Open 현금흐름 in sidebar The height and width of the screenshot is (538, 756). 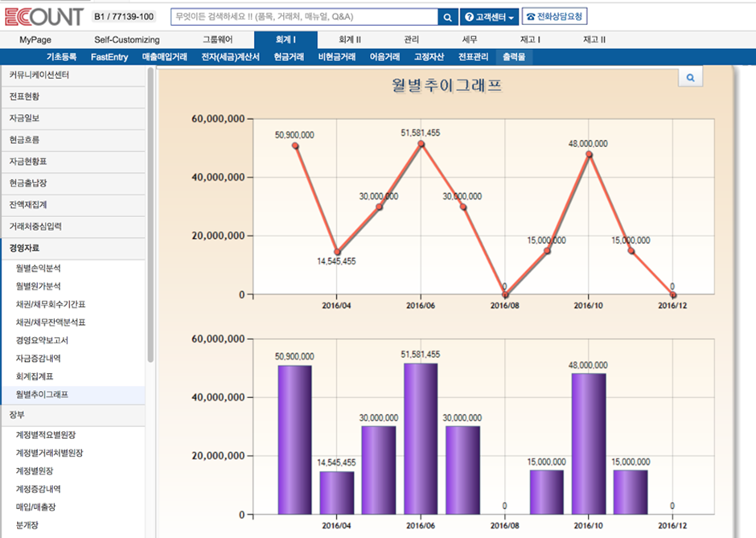73,140
